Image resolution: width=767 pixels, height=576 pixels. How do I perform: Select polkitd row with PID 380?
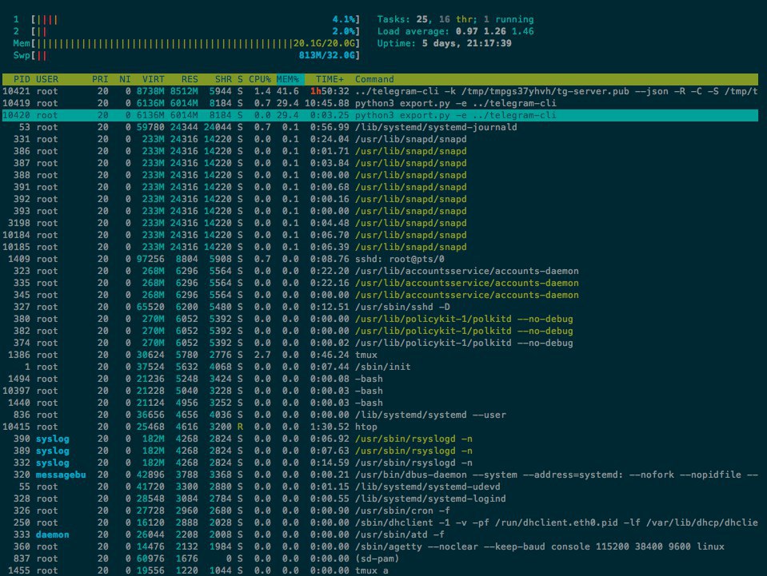(x=380, y=319)
